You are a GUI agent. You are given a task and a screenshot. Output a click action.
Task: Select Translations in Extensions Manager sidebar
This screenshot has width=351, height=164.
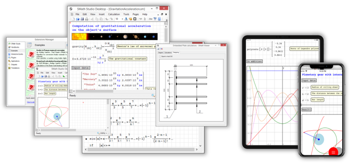(x=15, y=68)
